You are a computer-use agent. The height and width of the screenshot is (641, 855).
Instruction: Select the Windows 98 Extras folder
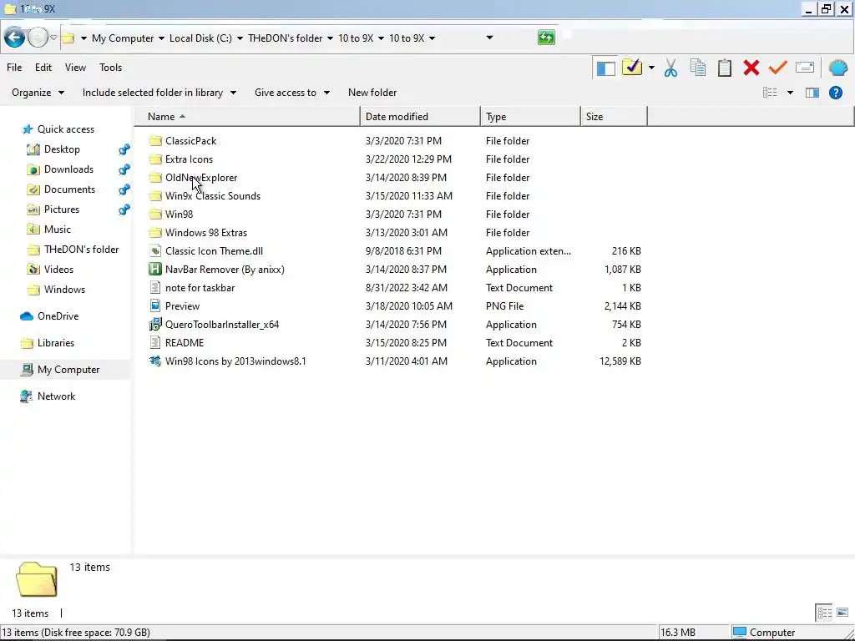coord(206,233)
